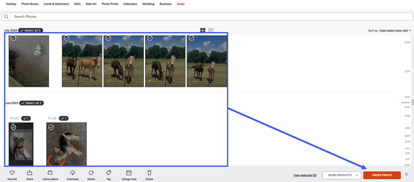Viewport: 414px width, 182px height.
Task: Click the Add to album icon
Action: point(50,173)
